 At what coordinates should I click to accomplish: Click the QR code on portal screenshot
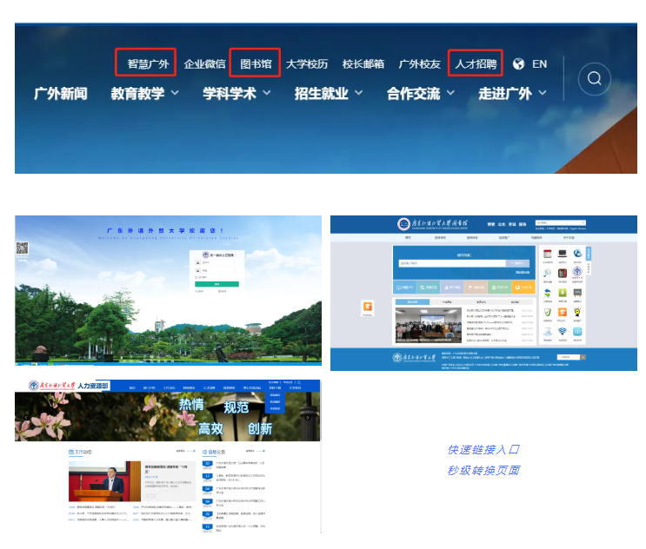pos(22,248)
